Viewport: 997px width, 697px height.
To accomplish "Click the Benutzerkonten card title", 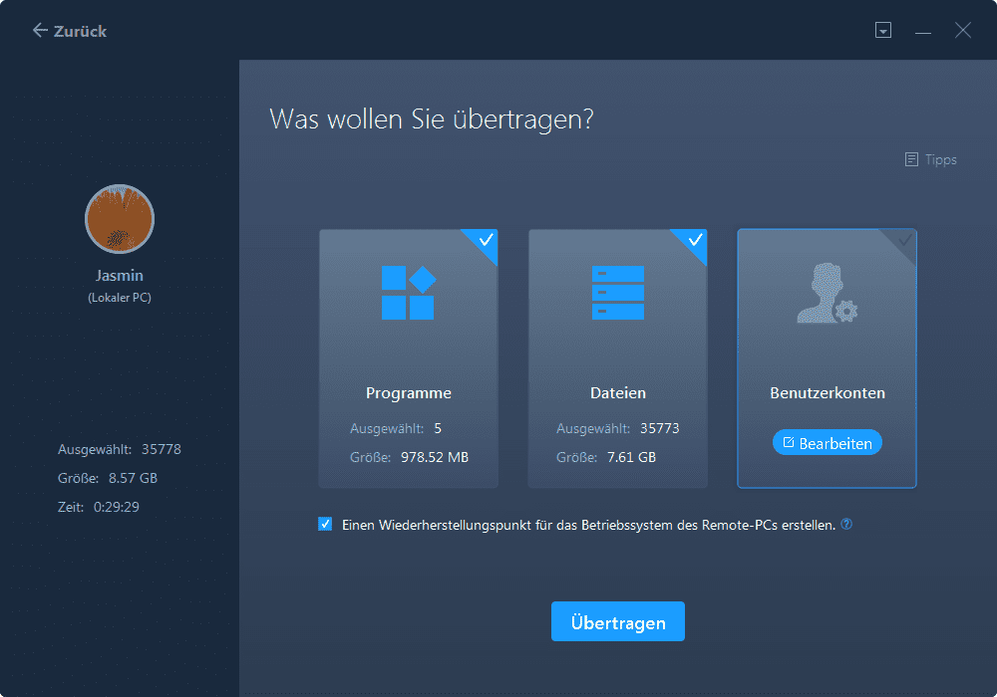I will (x=827, y=393).
